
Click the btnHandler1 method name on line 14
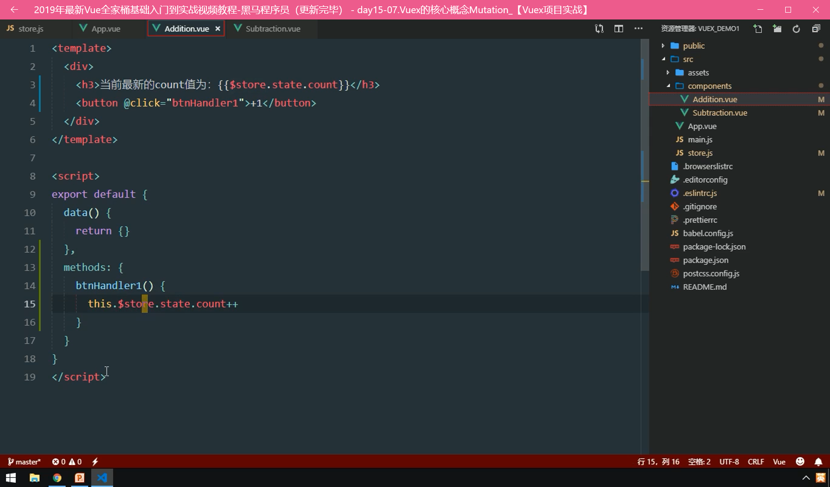click(108, 285)
